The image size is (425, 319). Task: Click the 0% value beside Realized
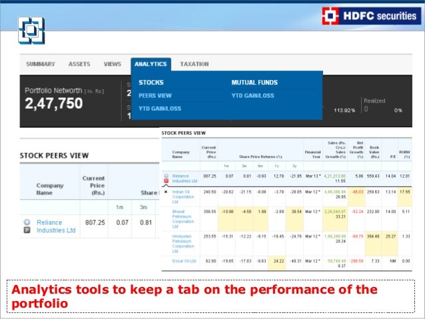[398, 111]
